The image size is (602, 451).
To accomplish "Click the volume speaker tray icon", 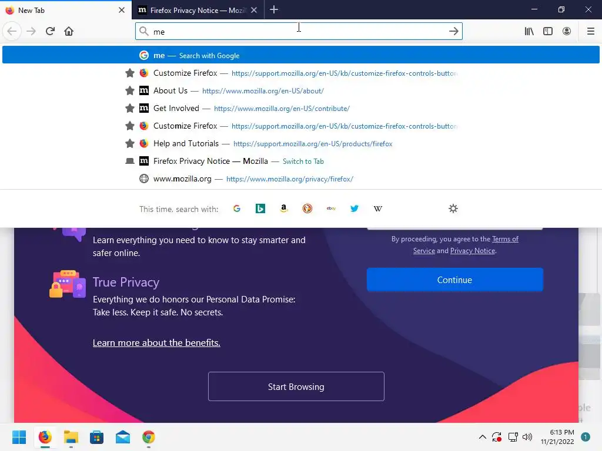I will tap(527, 437).
